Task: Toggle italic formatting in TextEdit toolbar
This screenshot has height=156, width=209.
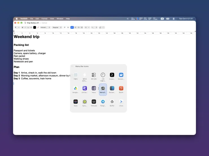Action: [25, 28]
